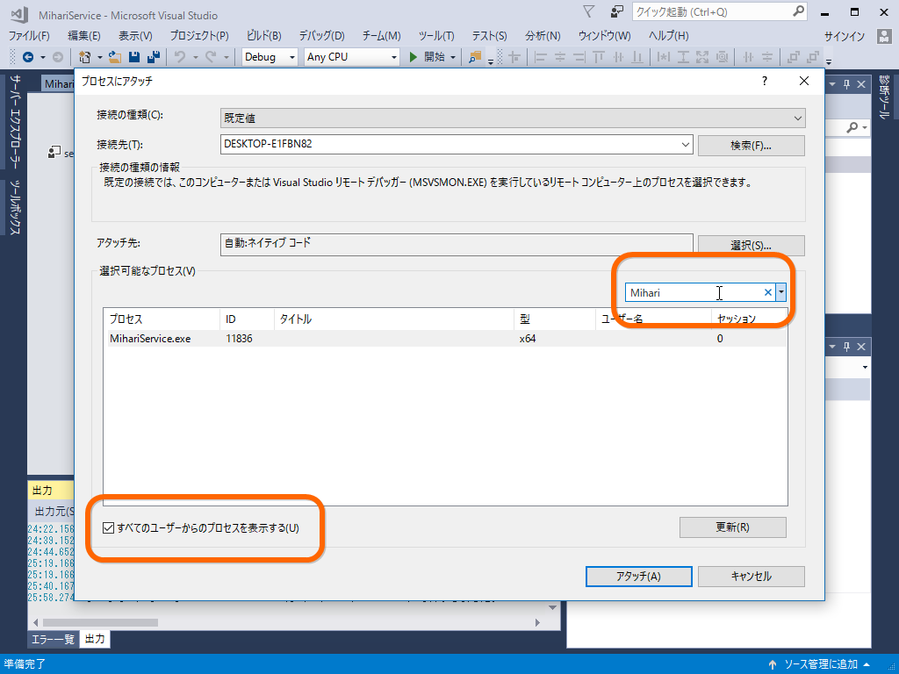The height and width of the screenshot is (674, 899).
Task: Click the 選択(S)... button
Action: [752, 246]
